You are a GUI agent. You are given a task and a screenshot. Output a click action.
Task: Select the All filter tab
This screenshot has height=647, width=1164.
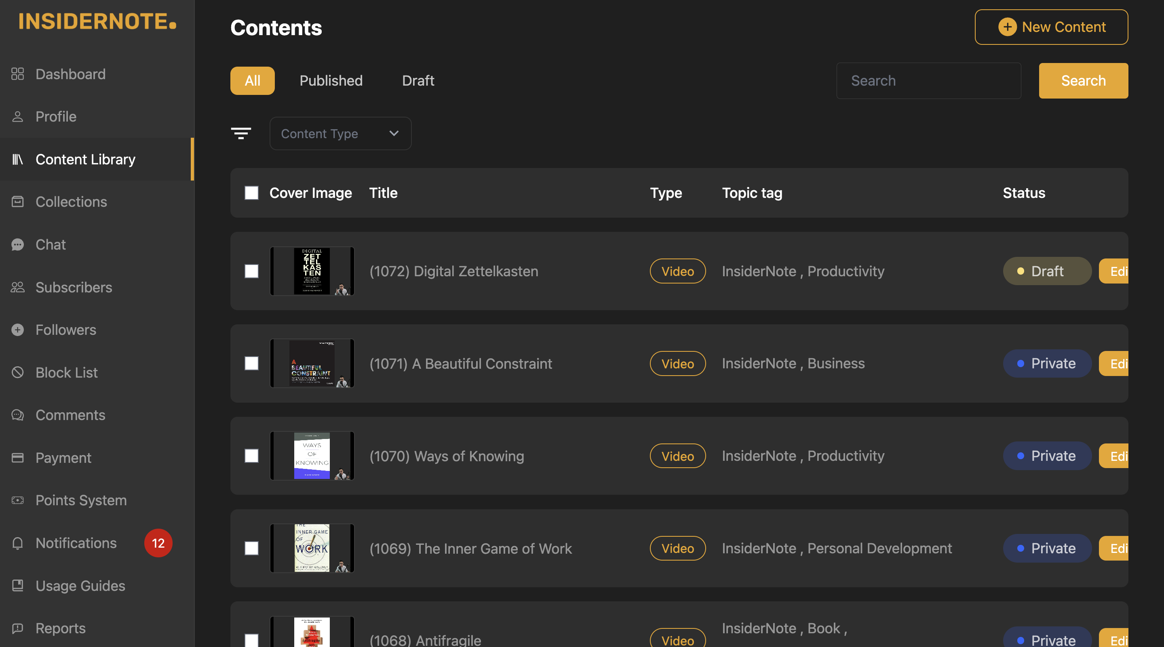(x=253, y=81)
